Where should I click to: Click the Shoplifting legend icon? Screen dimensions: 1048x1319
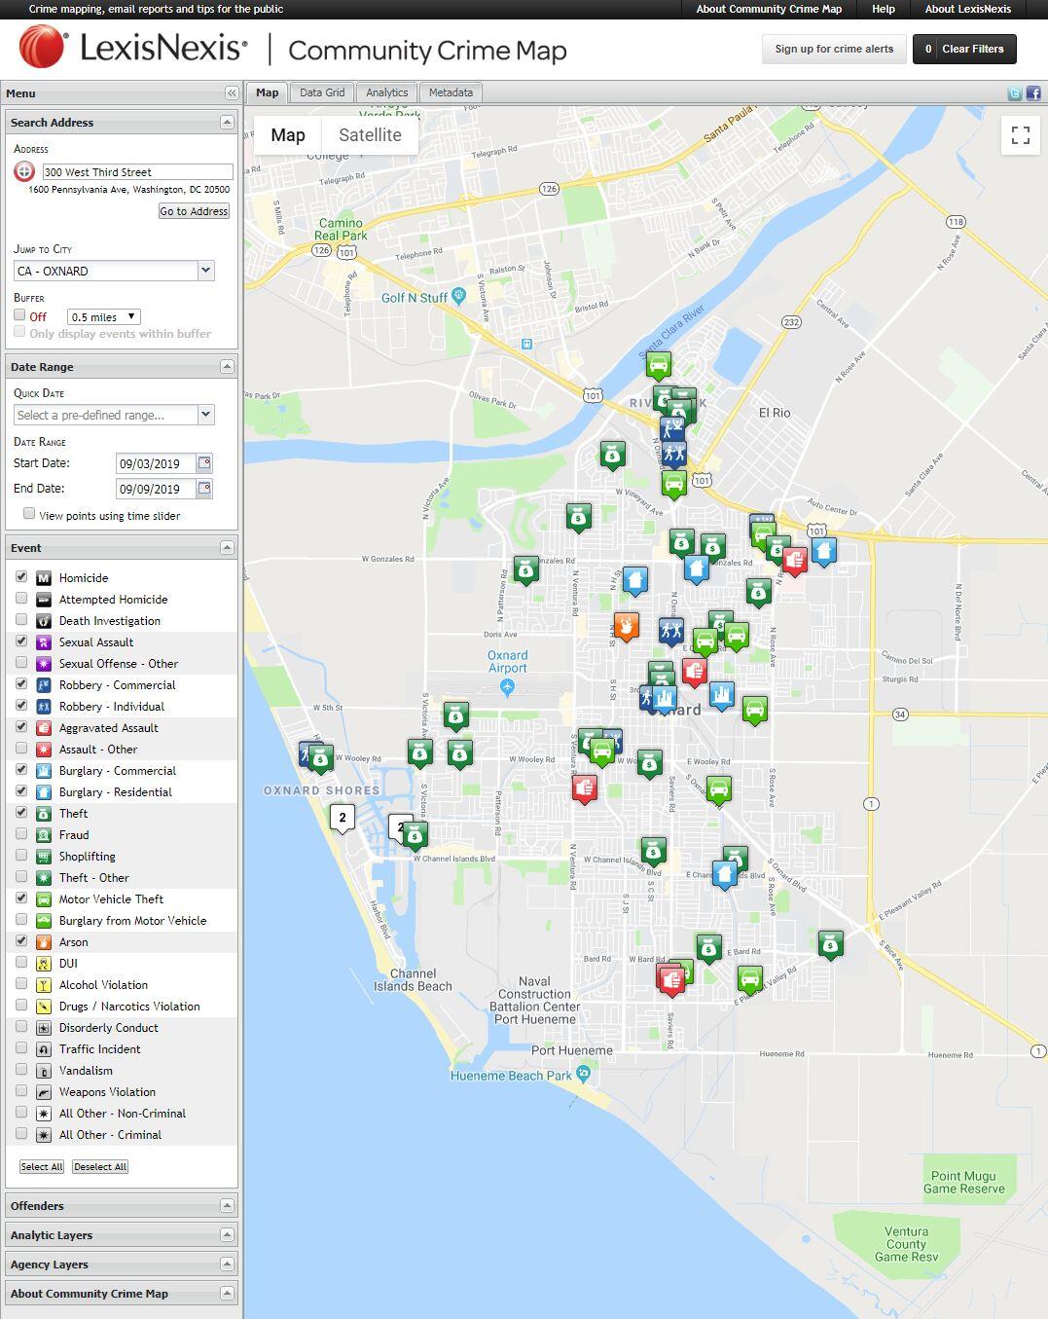[x=43, y=857]
